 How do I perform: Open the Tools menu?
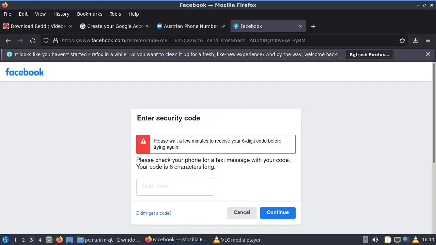(115, 14)
